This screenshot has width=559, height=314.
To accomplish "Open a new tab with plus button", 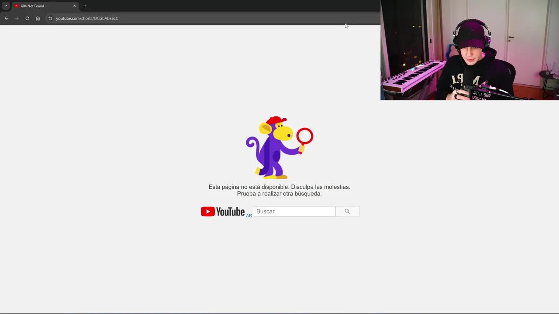I will click(x=85, y=6).
